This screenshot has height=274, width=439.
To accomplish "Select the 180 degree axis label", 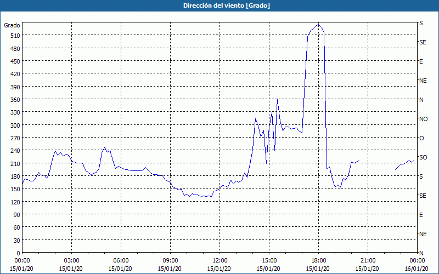I will (x=15, y=176).
